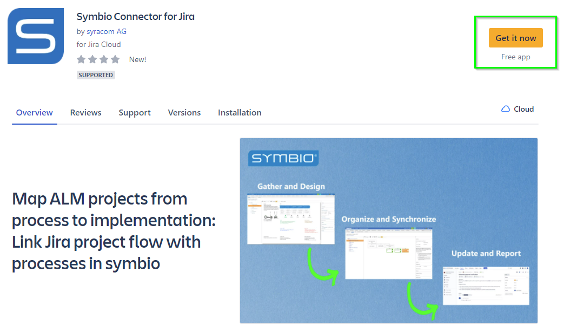This screenshot has width=564, height=334.
Task: Open the Organize and Synchronize screenshot thumbnail
Action: click(x=389, y=253)
